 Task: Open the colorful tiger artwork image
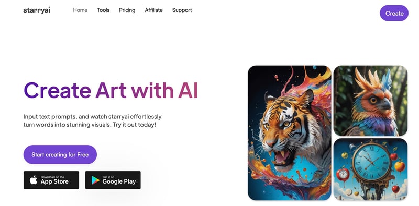point(290,133)
